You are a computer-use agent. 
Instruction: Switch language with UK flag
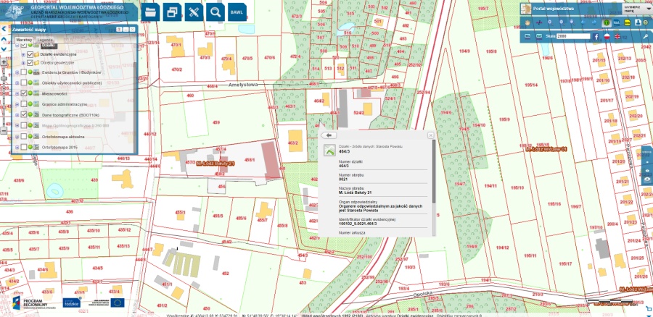click(617, 37)
